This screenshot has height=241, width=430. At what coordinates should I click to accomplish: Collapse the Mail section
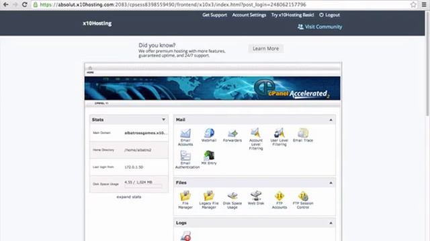[x=331, y=120]
